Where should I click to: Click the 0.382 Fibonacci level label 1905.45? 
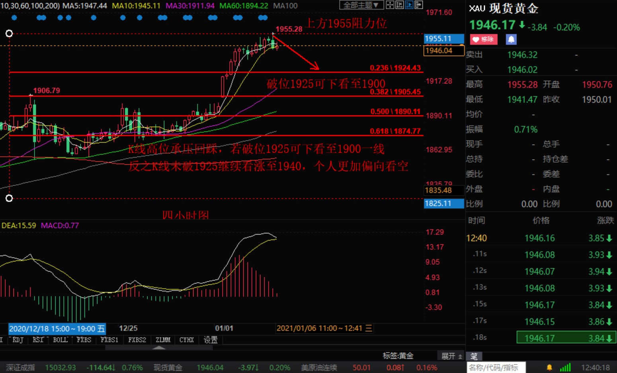pos(395,92)
